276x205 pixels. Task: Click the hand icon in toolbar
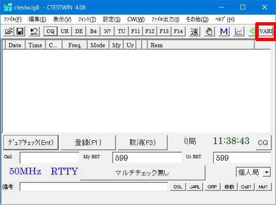[x=209, y=32]
